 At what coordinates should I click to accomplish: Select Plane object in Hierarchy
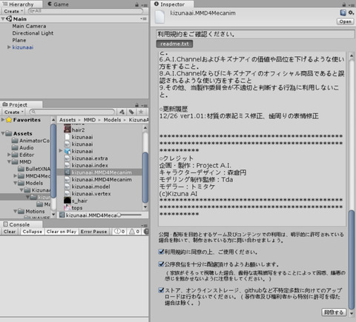[x=19, y=40]
